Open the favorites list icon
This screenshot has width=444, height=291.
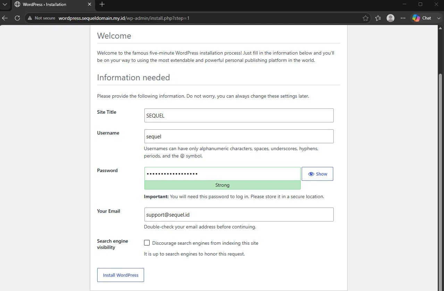[378, 18]
